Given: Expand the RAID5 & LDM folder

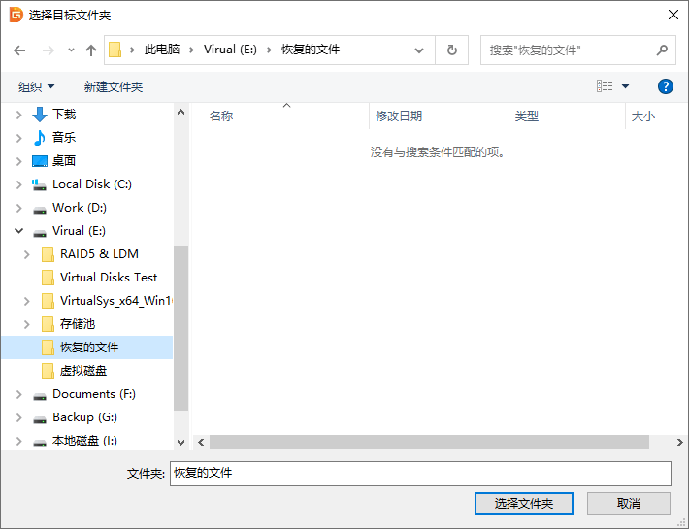Looking at the screenshot, I should pyautogui.click(x=27, y=254).
